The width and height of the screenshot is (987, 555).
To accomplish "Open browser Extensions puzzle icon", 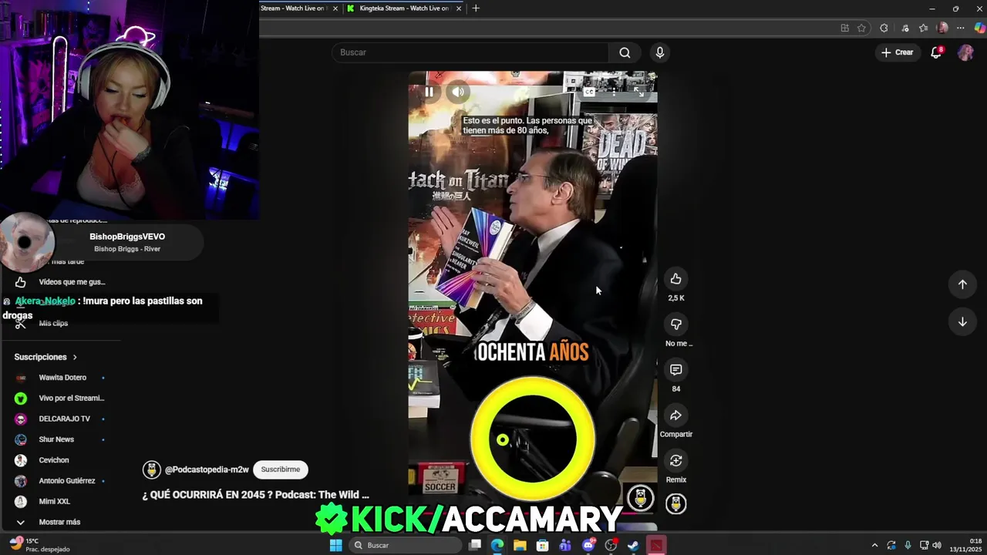I will tap(884, 28).
